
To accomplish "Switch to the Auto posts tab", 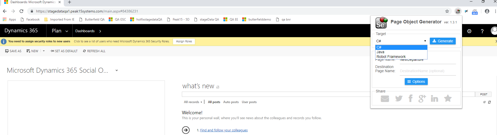I will pos(231,102).
